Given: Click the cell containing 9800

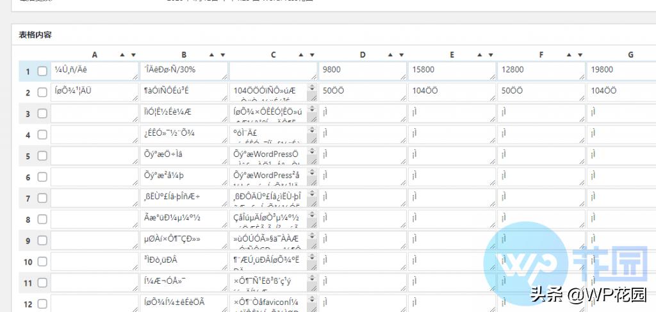Looking at the screenshot, I should (x=362, y=70).
